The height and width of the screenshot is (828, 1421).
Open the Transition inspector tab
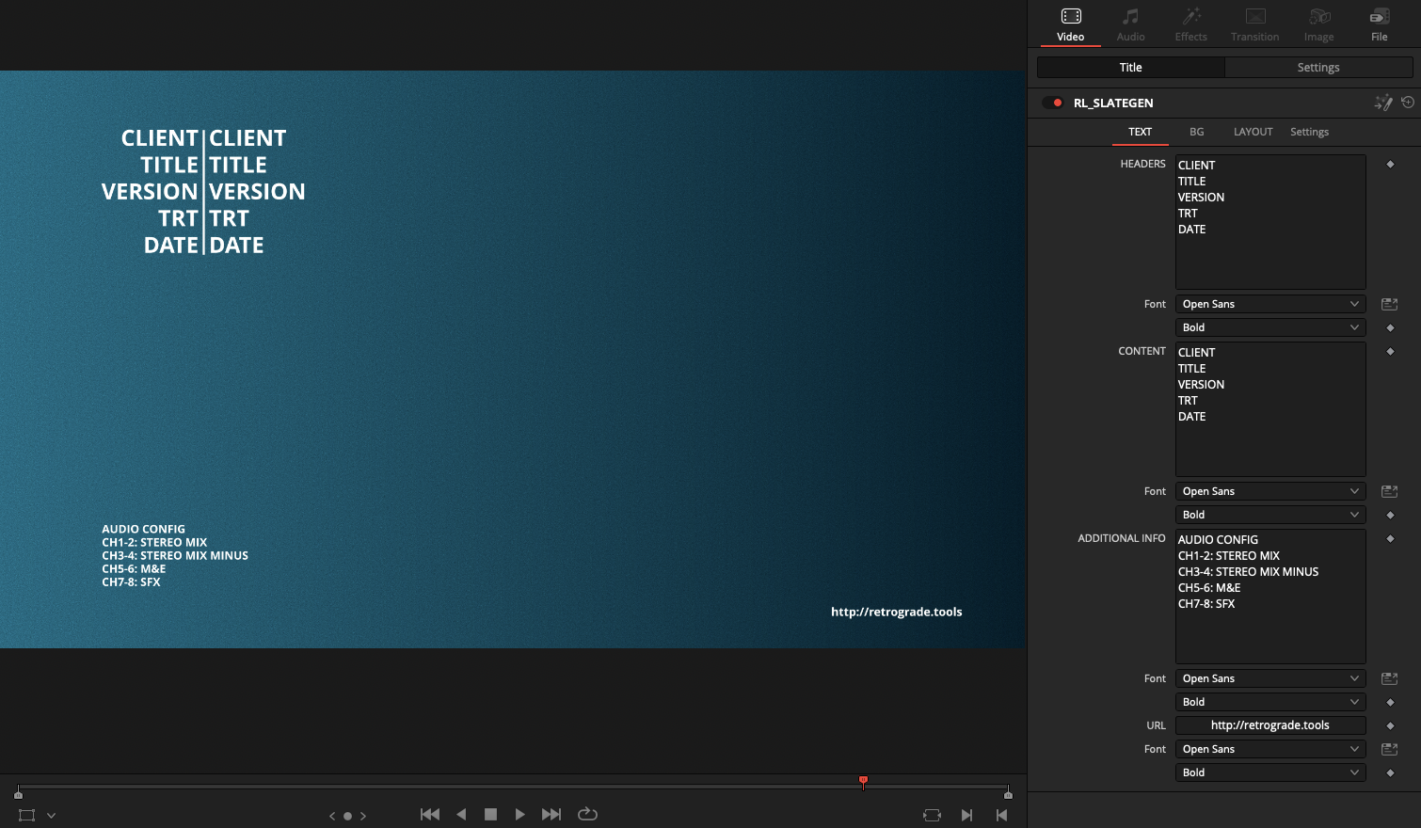pos(1254,24)
